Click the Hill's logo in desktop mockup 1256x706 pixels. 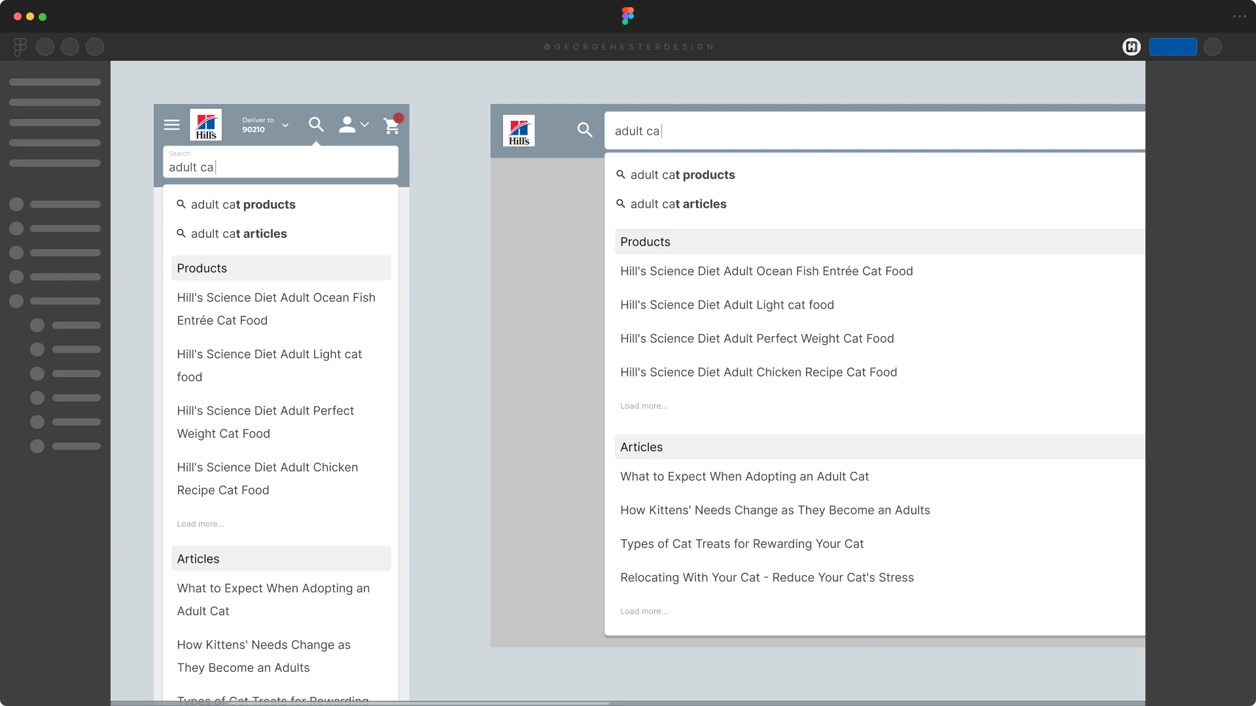coord(519,131)
